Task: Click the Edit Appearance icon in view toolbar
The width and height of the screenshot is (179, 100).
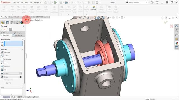Action: [x=113, y=17]
